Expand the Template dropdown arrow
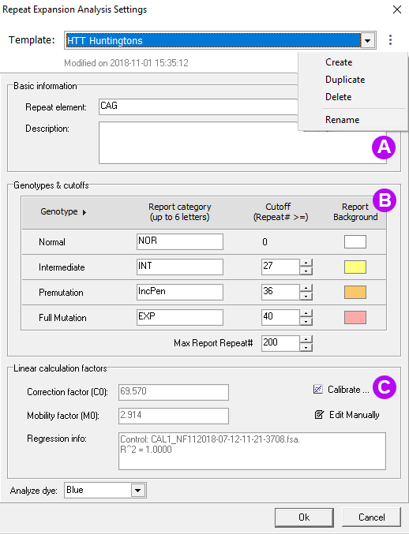The image size is (409, 534). (367, 40)
